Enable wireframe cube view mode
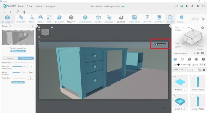Screen dimensions: 207x113 [182, 59]
